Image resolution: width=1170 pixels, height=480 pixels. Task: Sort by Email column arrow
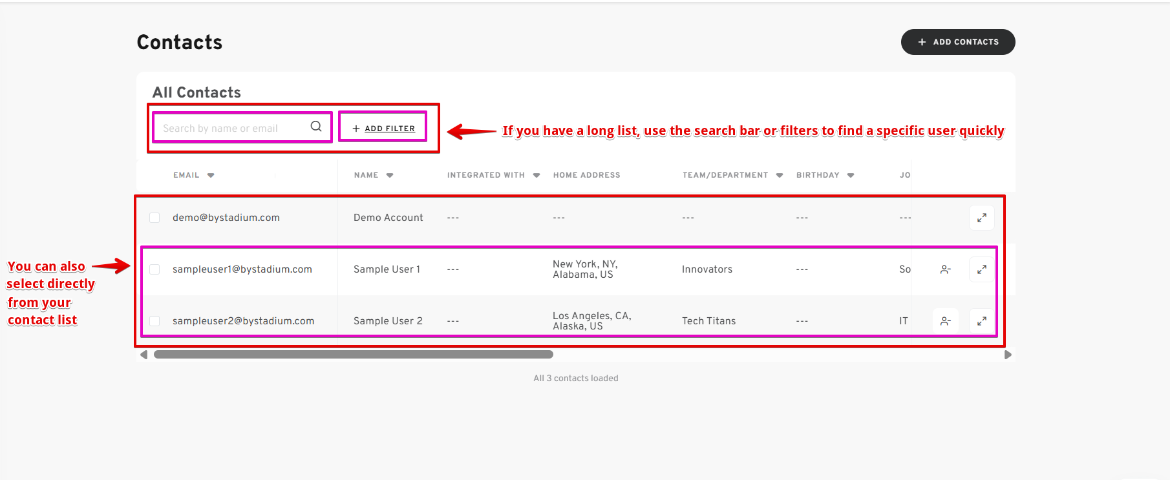211,175
